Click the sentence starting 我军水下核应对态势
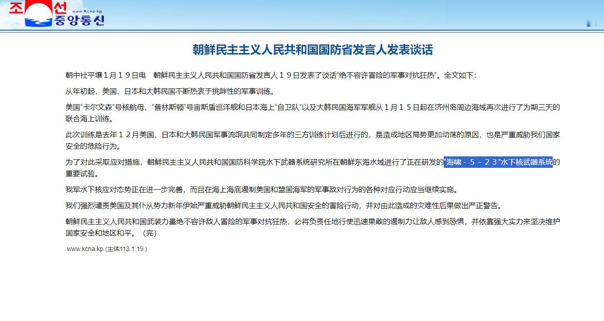The image size is (604, 321). click(261, 189)
